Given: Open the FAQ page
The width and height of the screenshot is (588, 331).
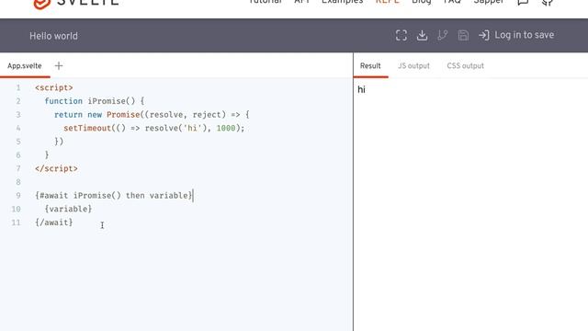Looking at the screenshot, I should coord(452,2).
